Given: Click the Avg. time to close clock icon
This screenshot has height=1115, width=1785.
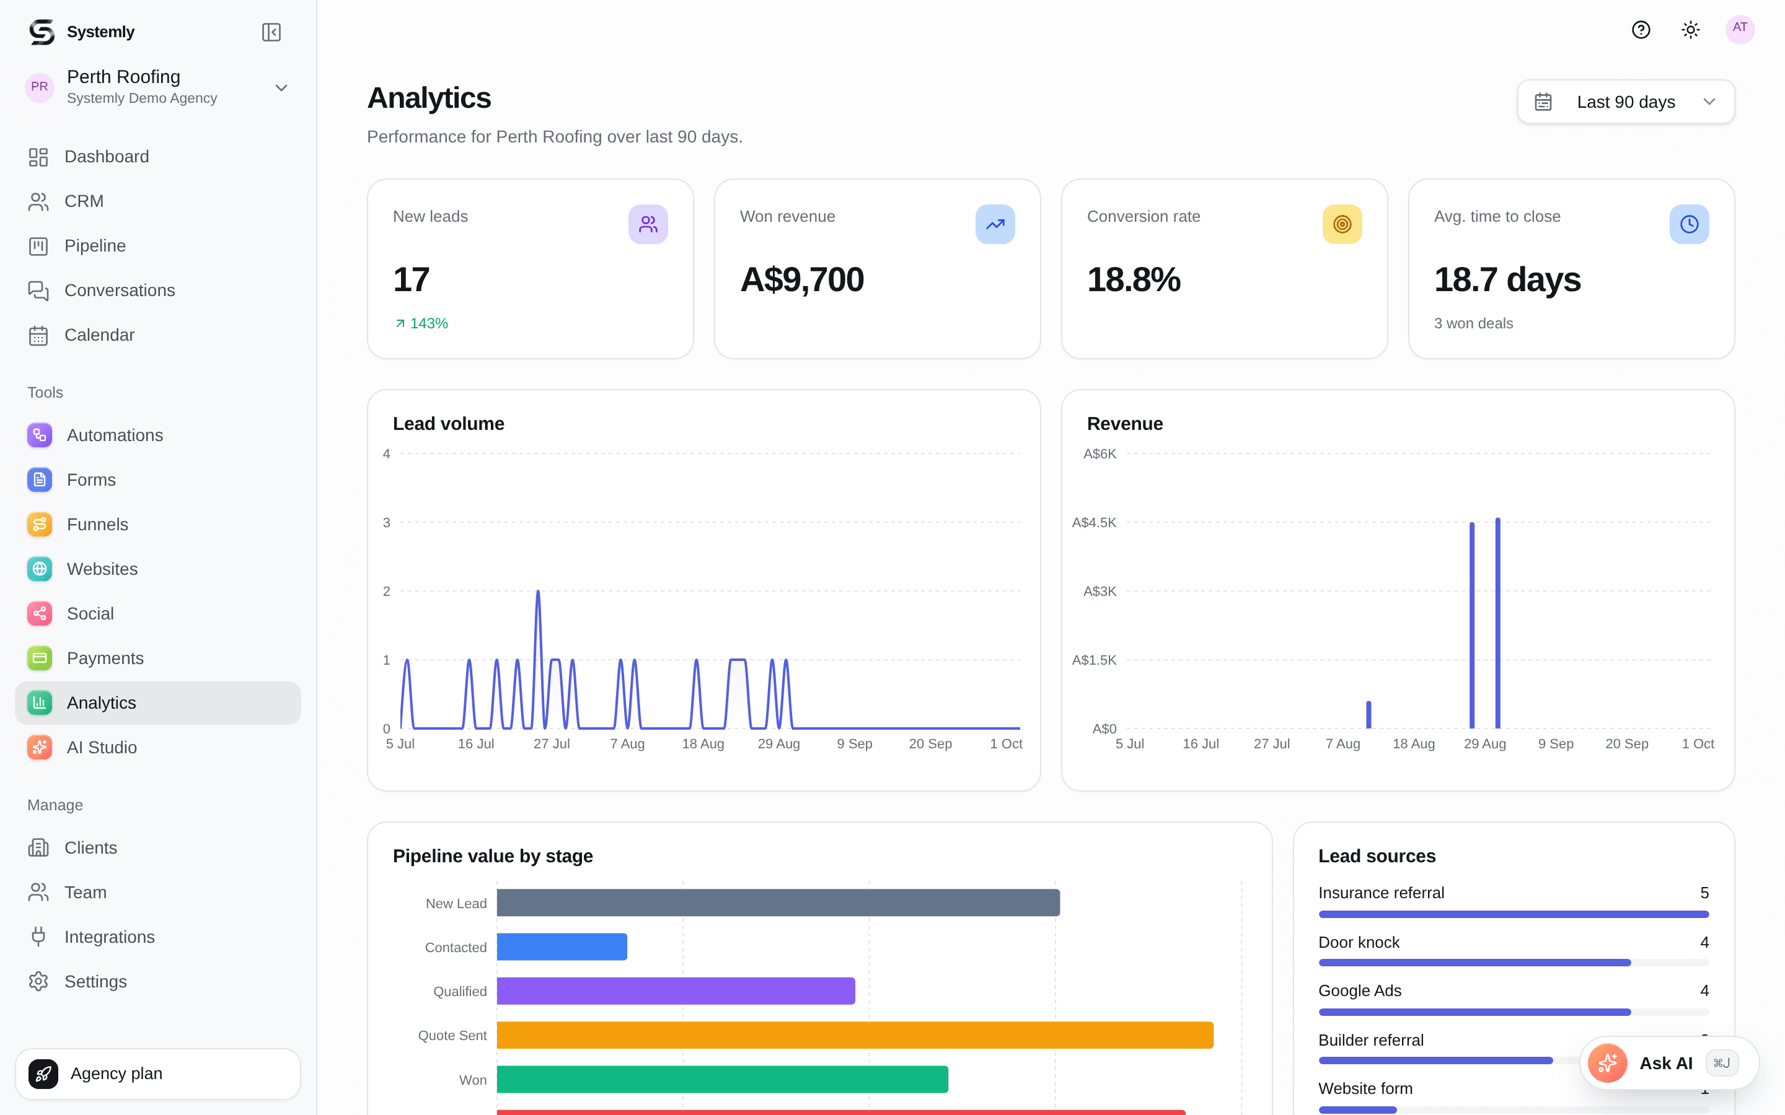Looking at the screenshot, I should tap(1689, 224).
